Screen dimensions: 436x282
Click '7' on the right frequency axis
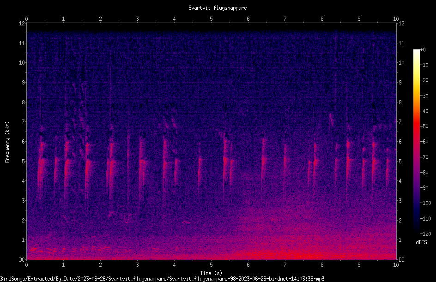coord(400,122)
